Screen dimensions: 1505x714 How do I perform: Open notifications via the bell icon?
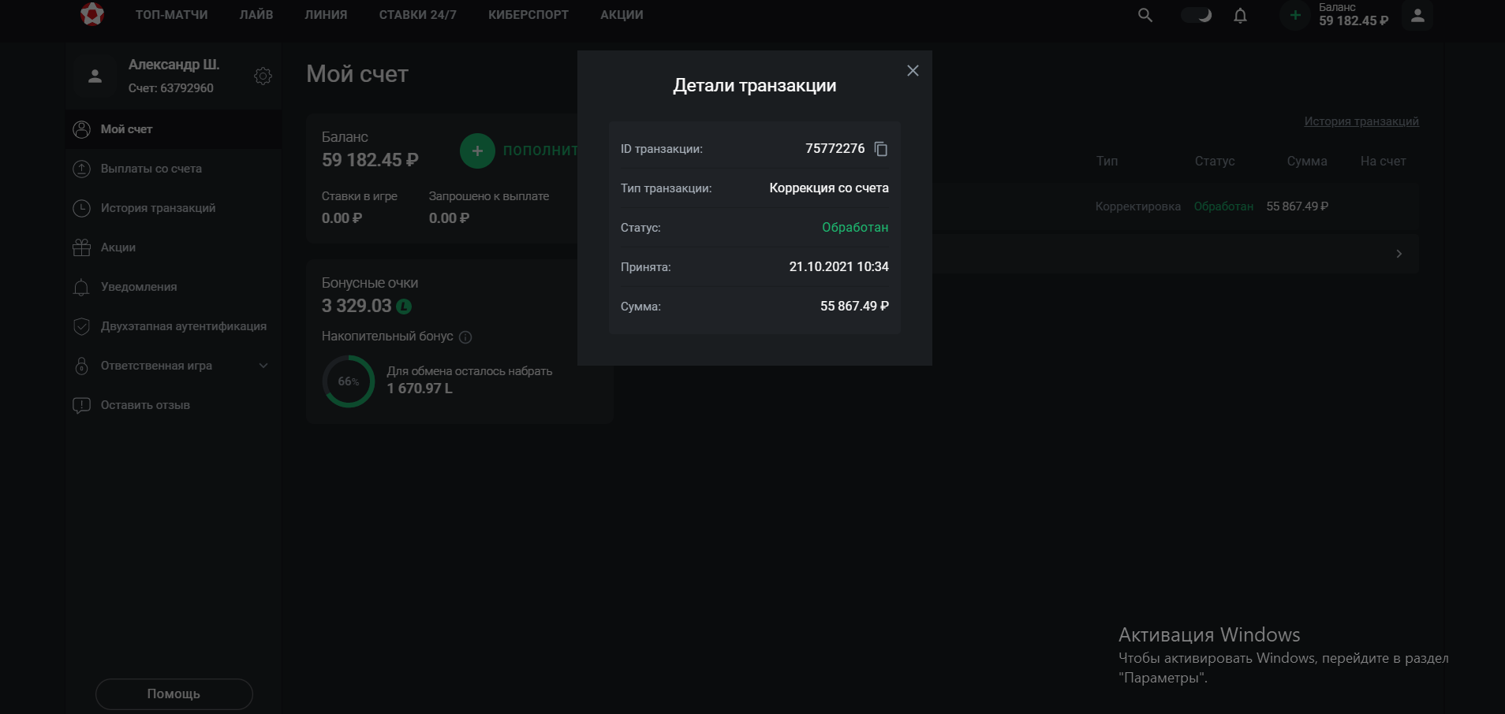pyautogui.click(x=1240, y=16)
